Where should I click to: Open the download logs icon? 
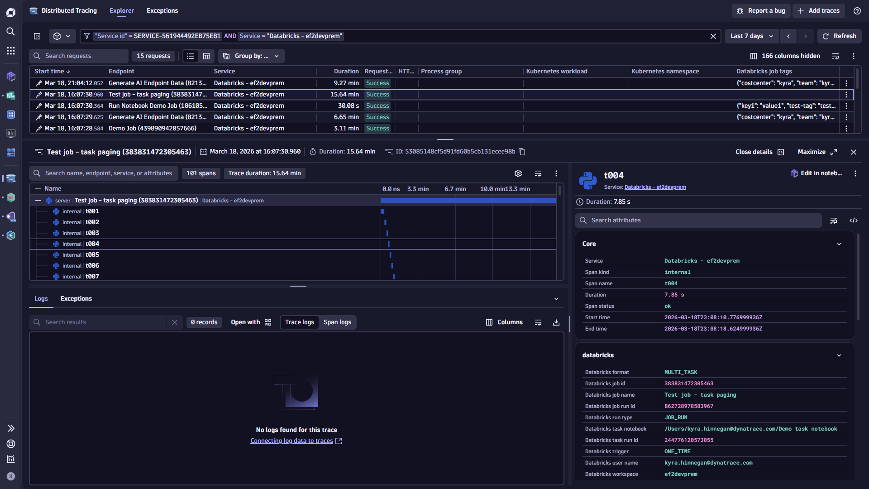[556, 322]
